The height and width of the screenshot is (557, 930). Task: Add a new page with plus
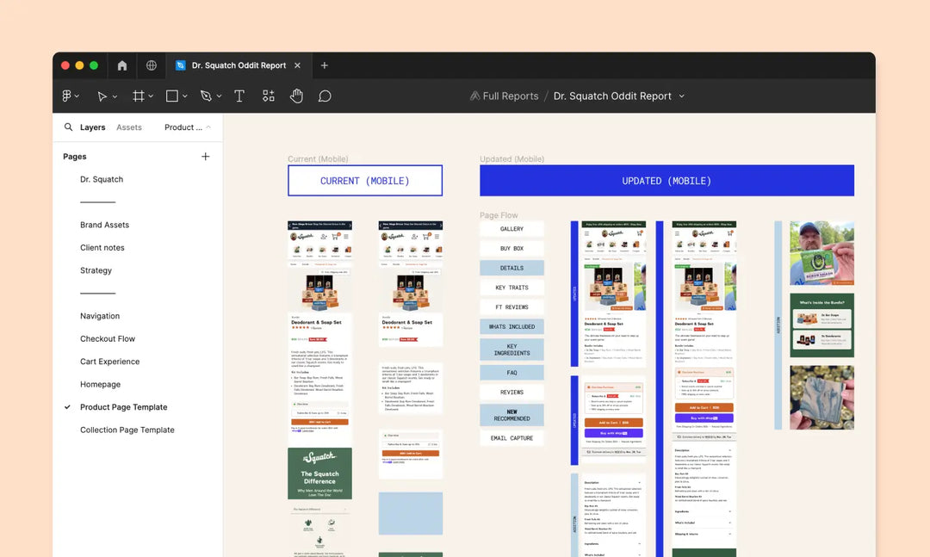[x=205, y=157]
